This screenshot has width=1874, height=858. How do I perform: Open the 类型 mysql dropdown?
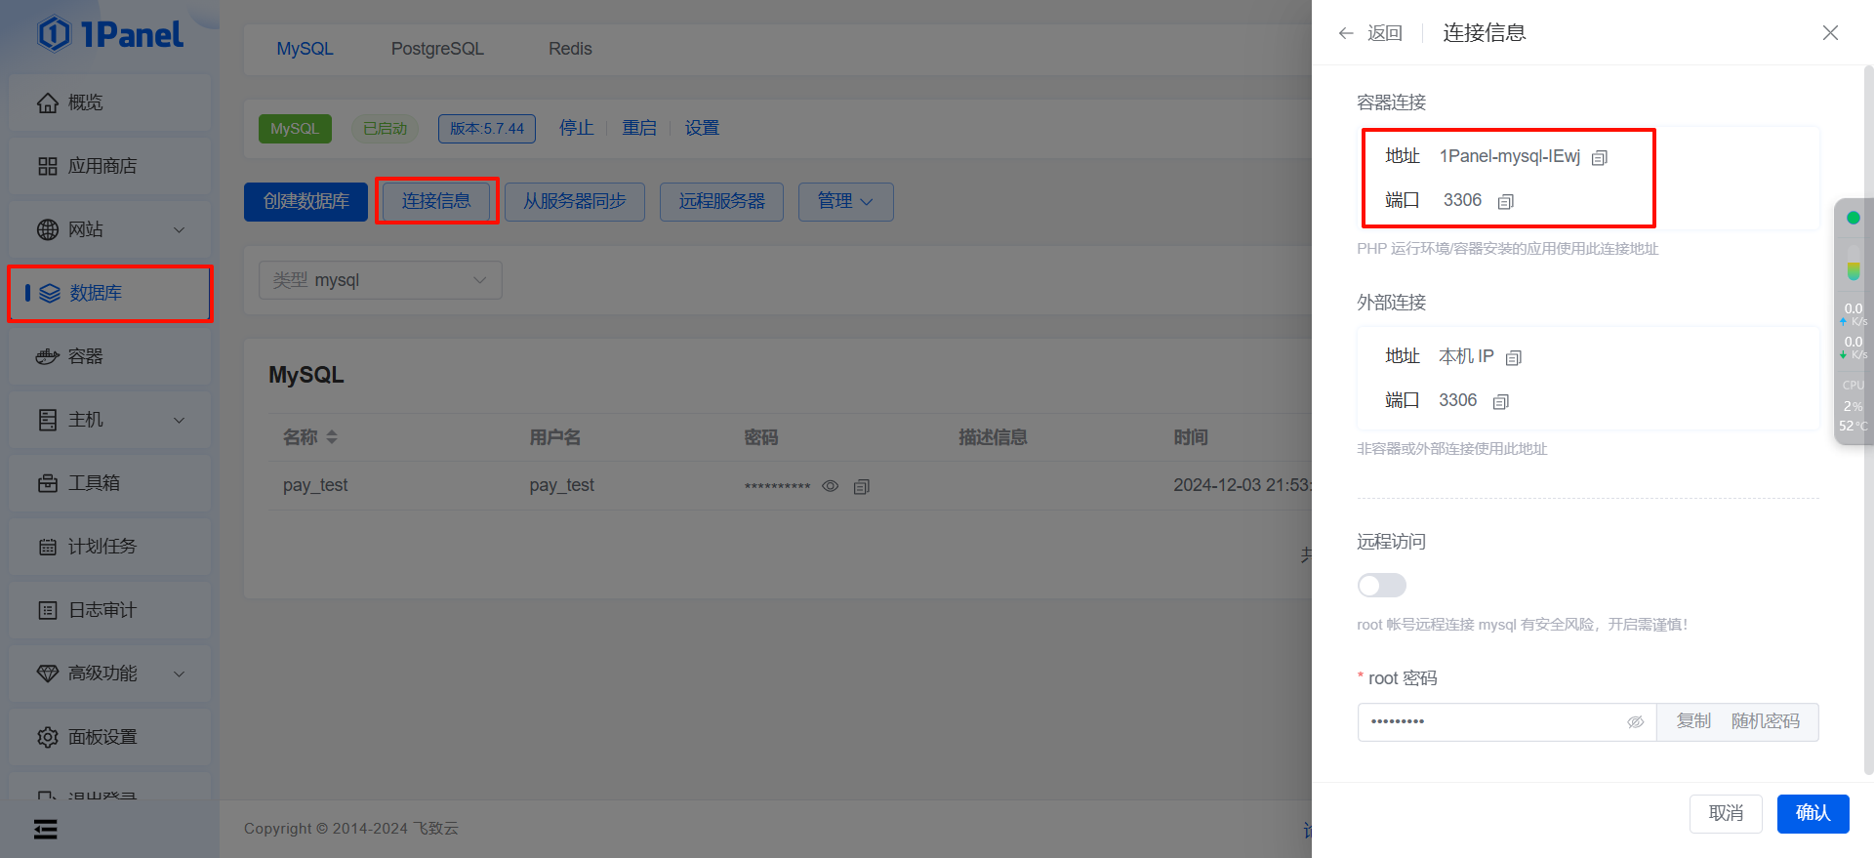380,280
